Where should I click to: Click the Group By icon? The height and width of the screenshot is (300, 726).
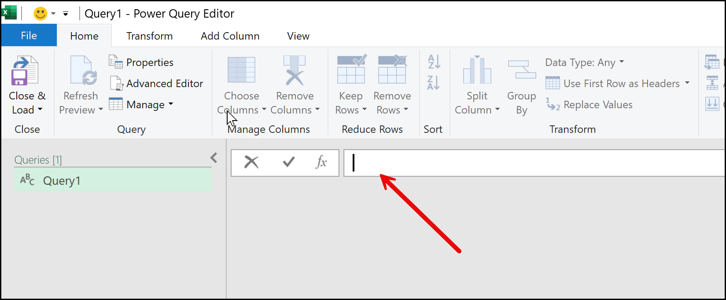point(522,70)
